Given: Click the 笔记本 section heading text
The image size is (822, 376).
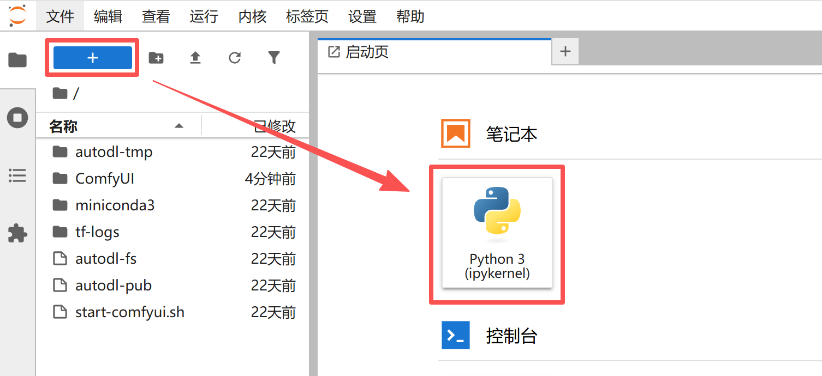Looking at the screenshot, I should point(512,134).
